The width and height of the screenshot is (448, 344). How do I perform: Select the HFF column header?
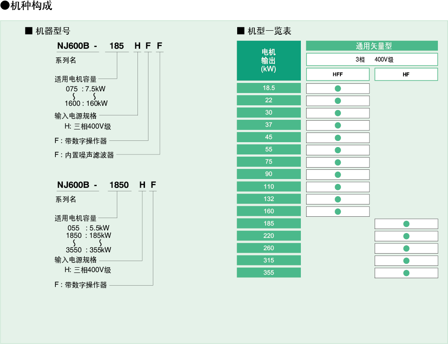click(x=338, y=75)
